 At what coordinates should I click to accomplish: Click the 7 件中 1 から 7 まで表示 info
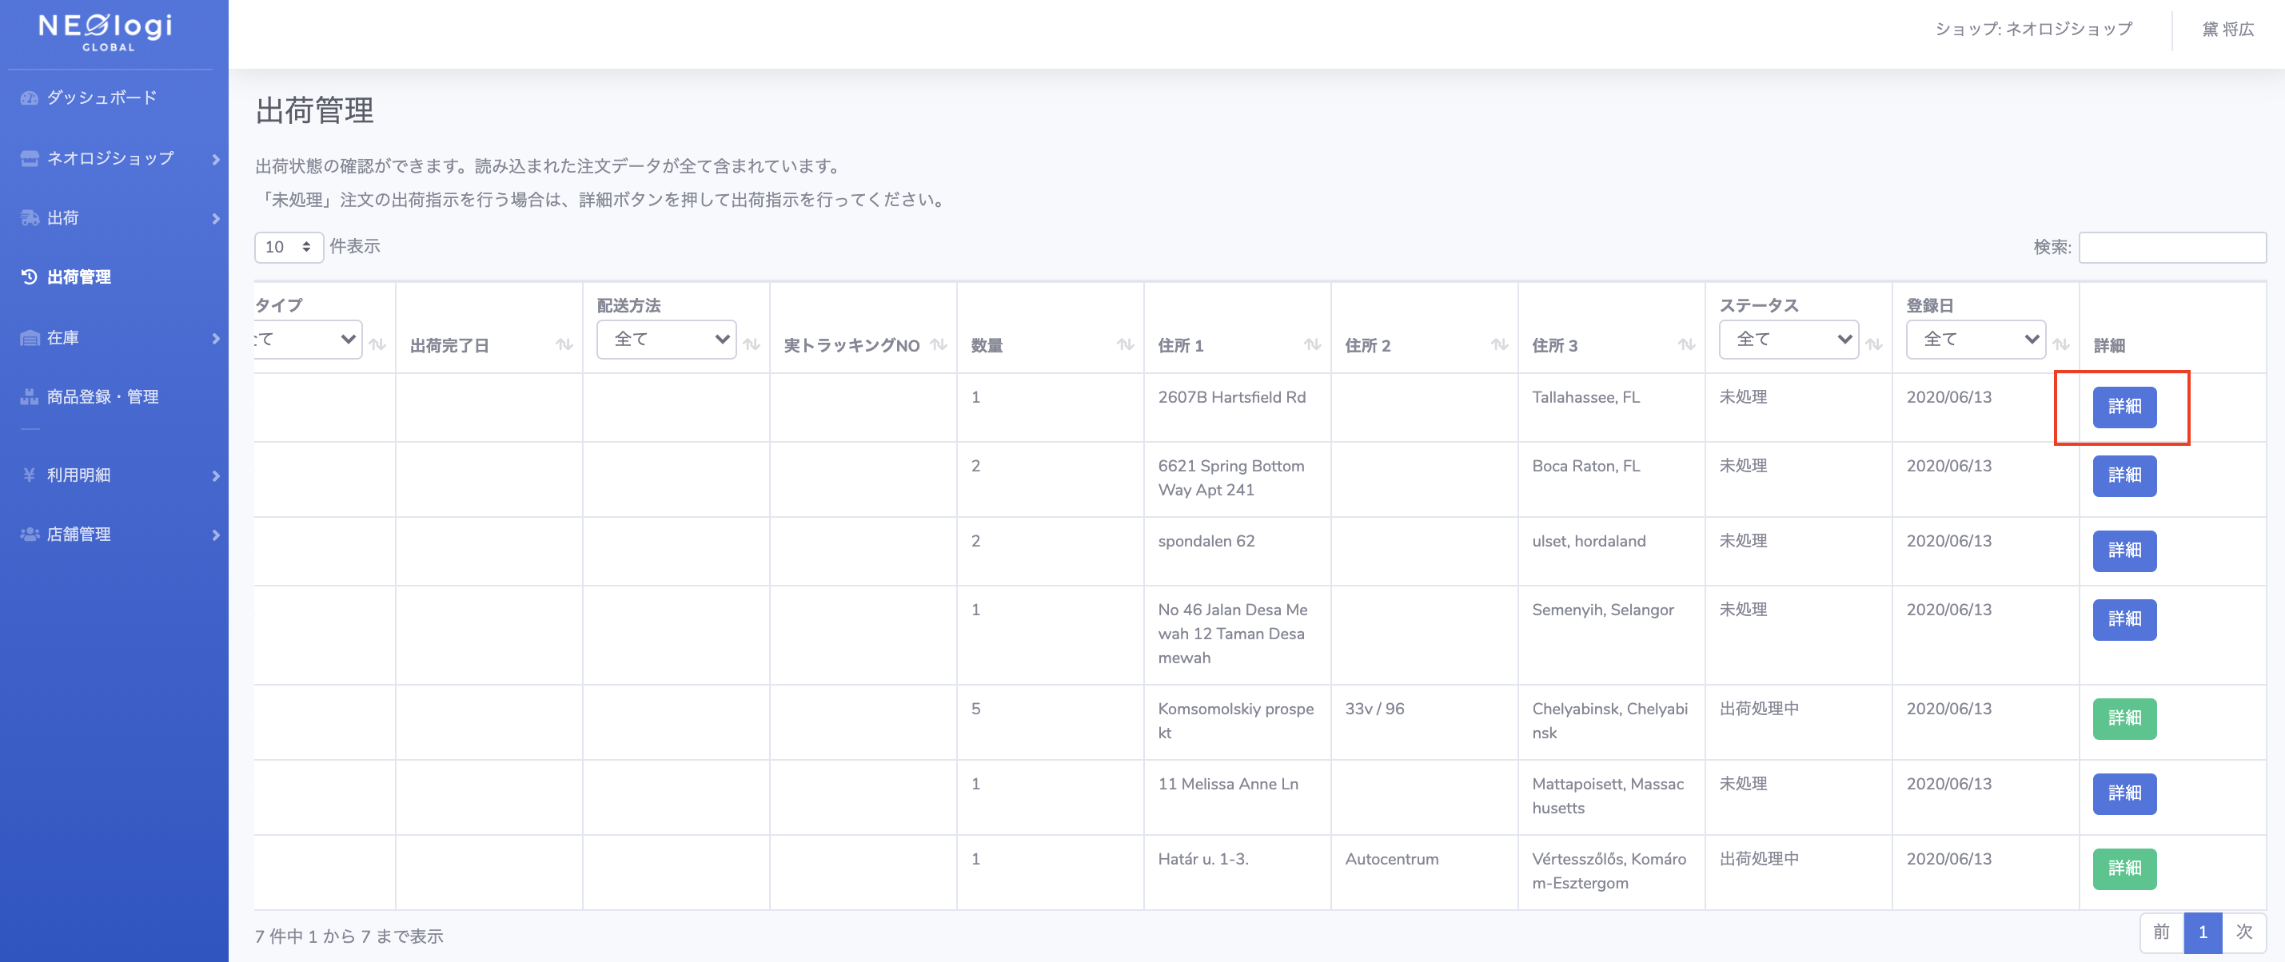349,936
